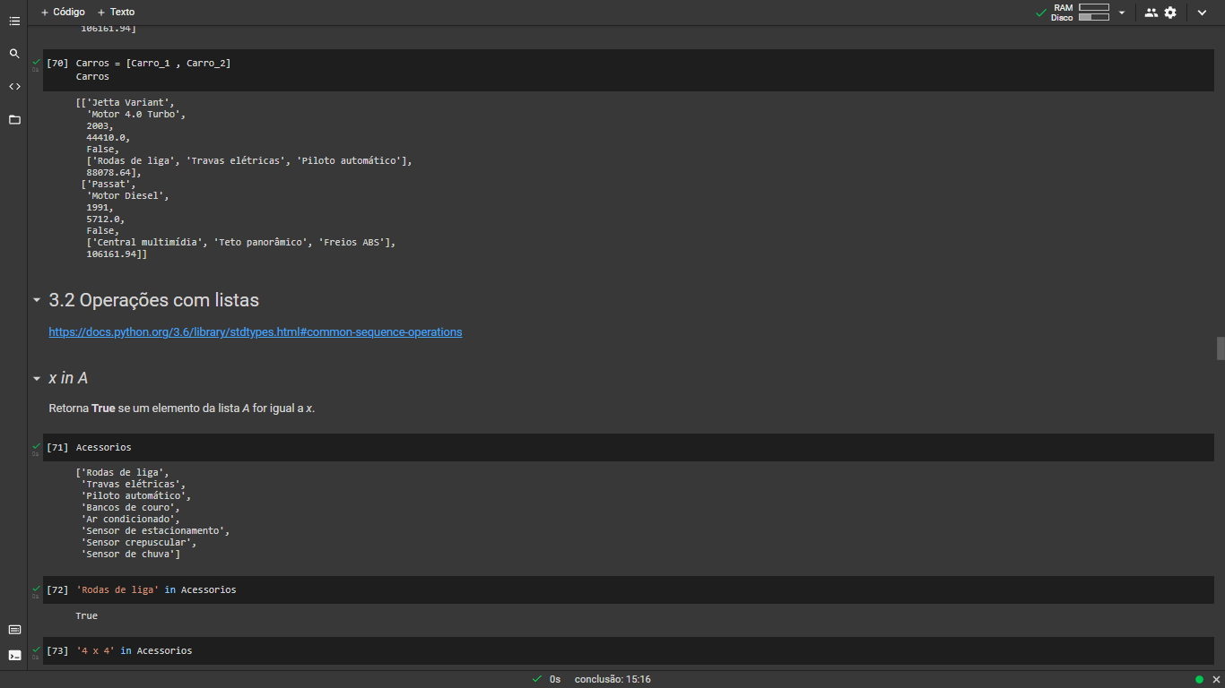Viewport: 1225px width, 688px height.
Task: Click 'Bancos de couro' in Acessorios output
Action: pyautogui.click(x=127, y=507)
